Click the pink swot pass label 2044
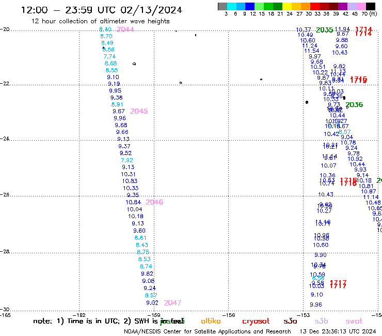Screen dimensions: 382x336 [125, 29]
